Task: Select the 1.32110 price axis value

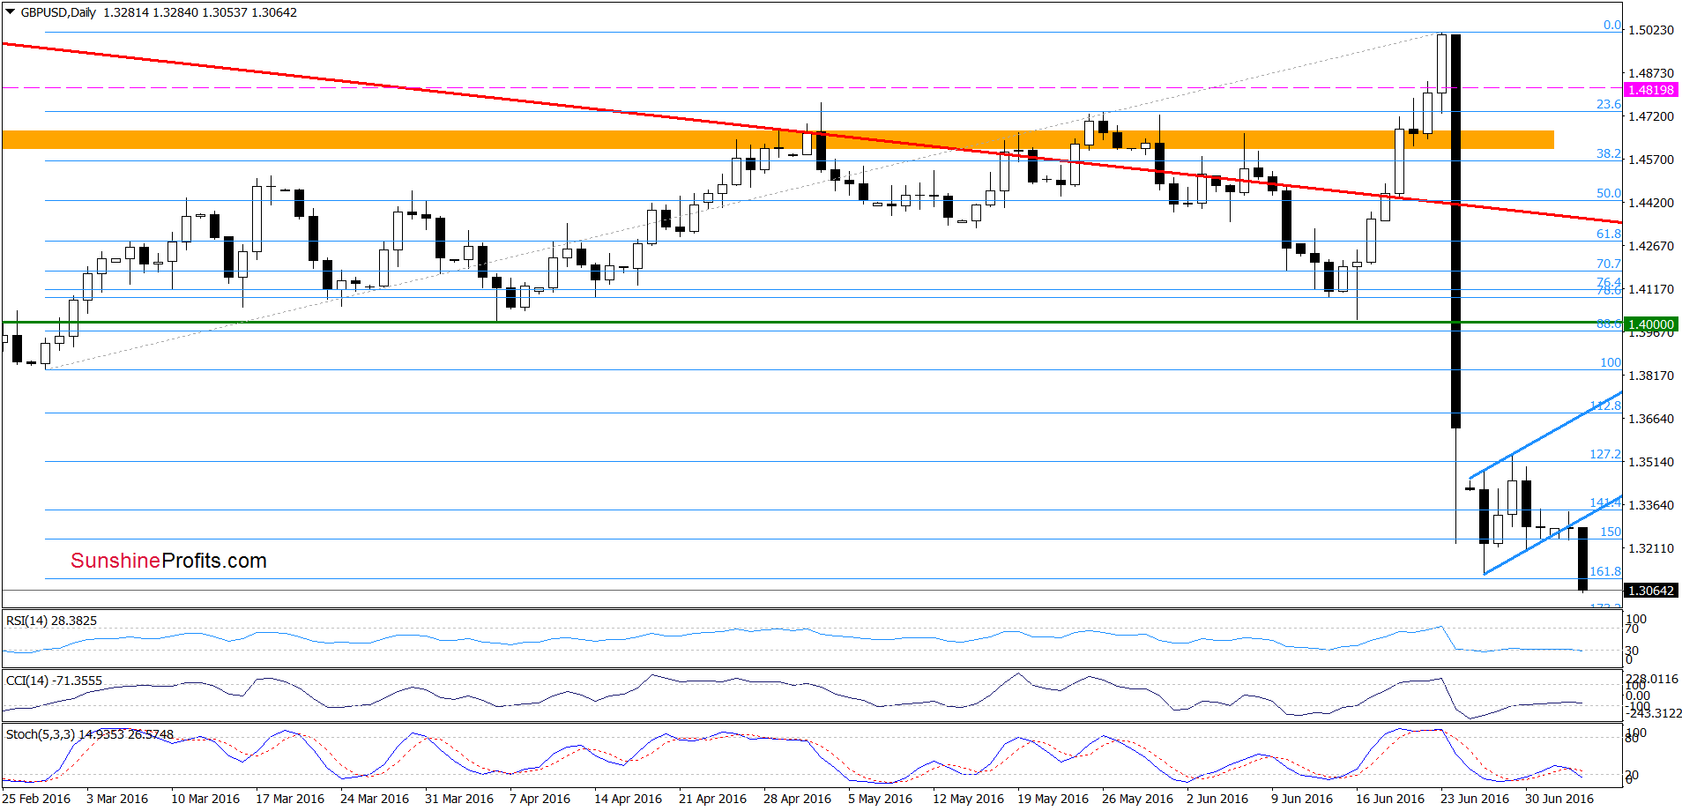Action: tap(1650, 548)
